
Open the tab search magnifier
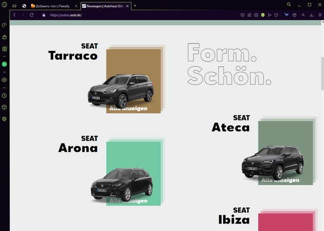(x=289, y=4)
